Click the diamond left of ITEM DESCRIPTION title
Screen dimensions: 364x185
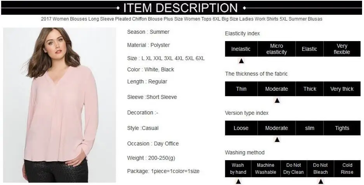click(118, 8)
